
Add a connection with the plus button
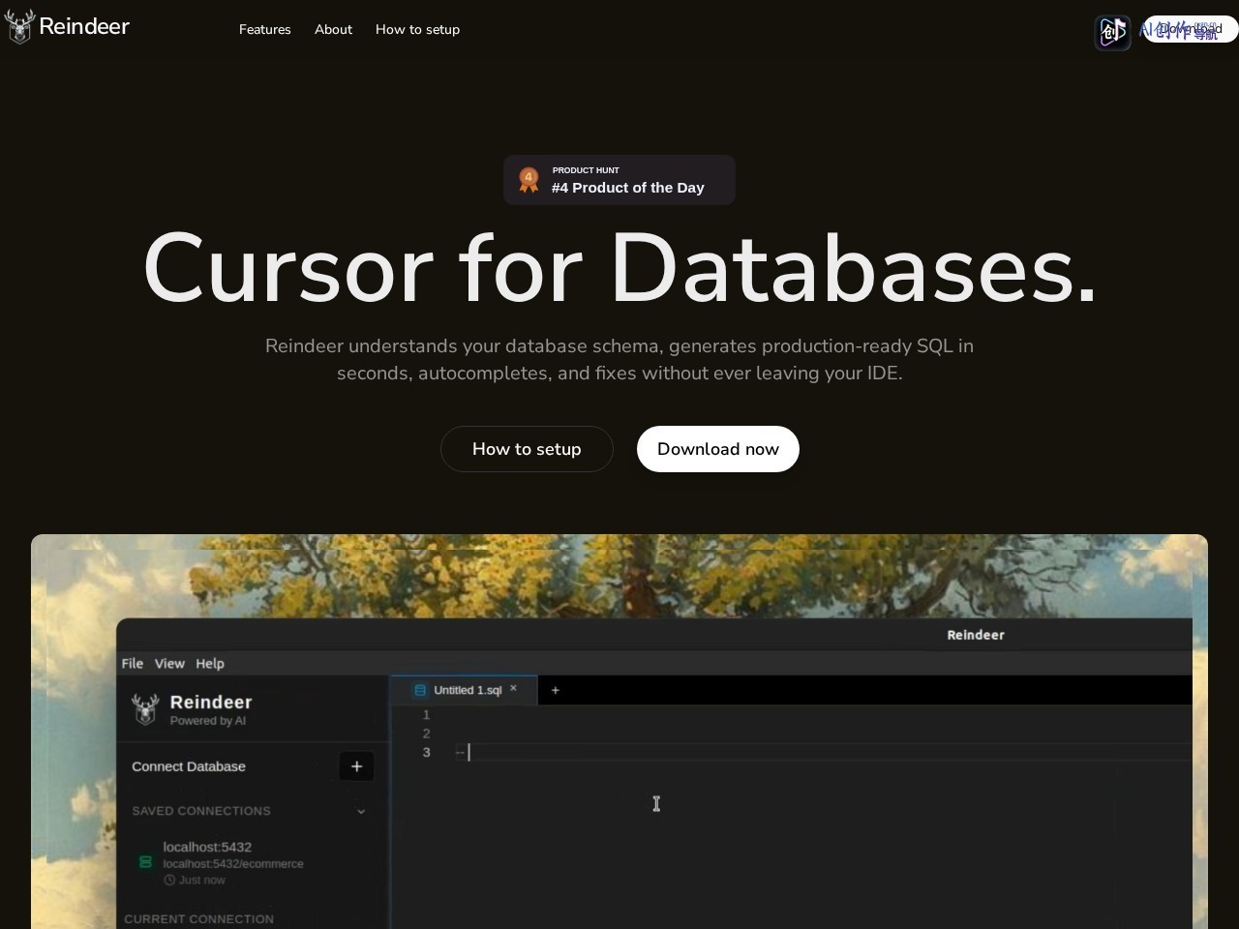(356, 766)
